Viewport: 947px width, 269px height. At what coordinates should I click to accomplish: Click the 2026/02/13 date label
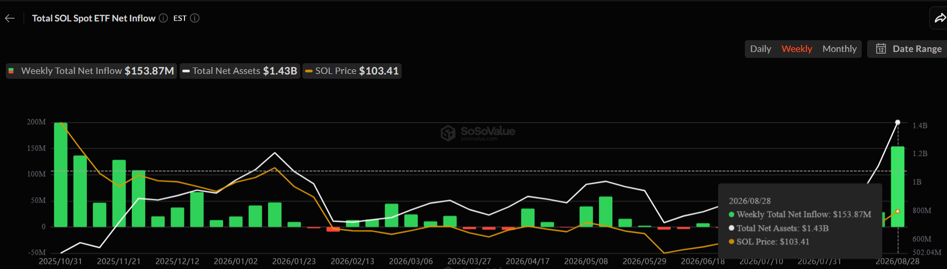(x=352, y=261)
